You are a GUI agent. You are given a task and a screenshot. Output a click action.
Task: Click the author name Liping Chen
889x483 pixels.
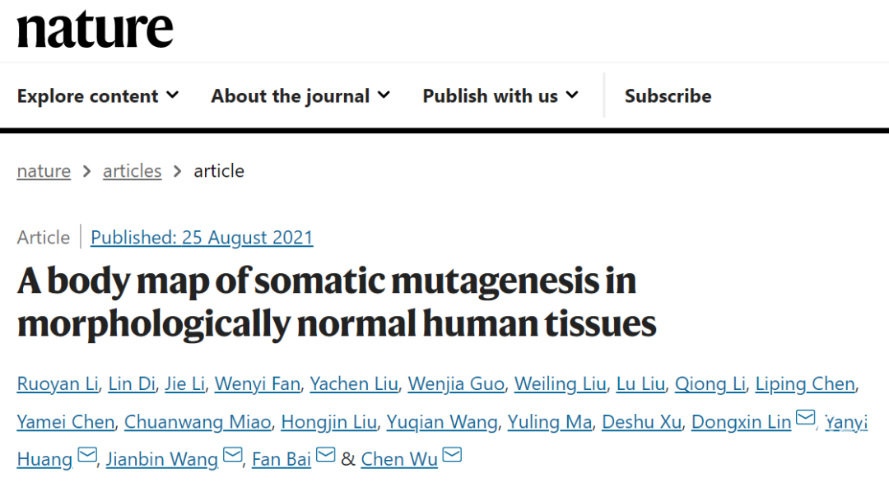(805, 383)
